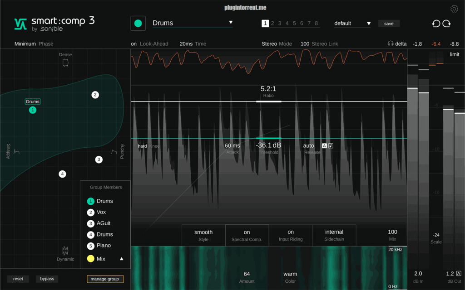
Task: Click the 60 ms Attack value
Action: [232, 145]
